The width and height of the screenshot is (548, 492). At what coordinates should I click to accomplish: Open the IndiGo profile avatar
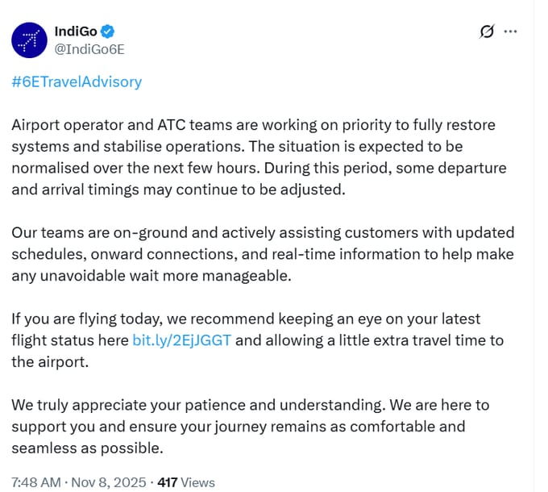29,40
